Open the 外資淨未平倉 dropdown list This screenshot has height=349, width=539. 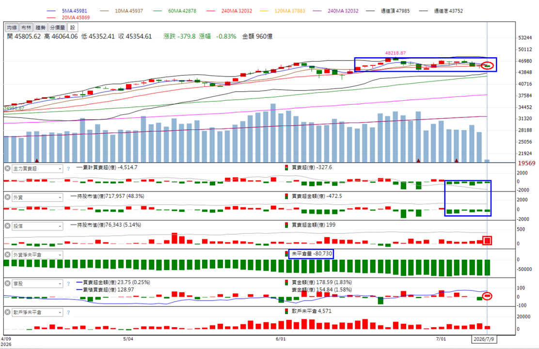point(60,255)
